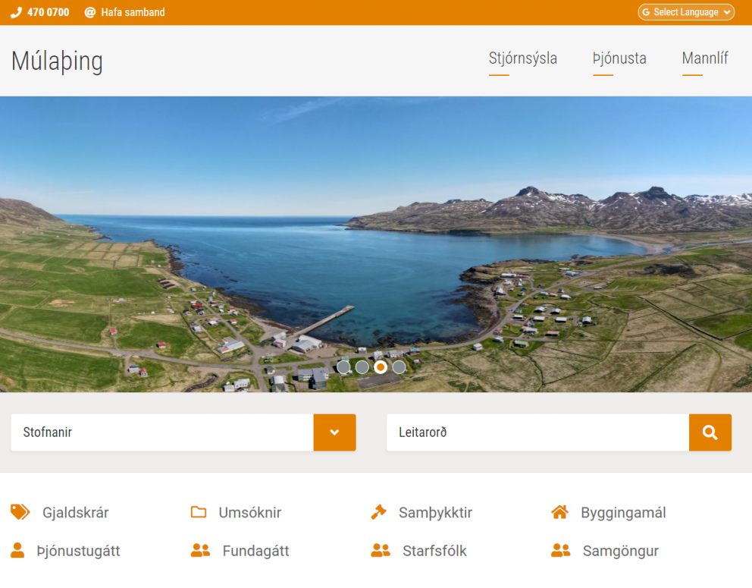Open Umsóknir via the folder icon
The image size is (752, 588).
tap(199, 512)
